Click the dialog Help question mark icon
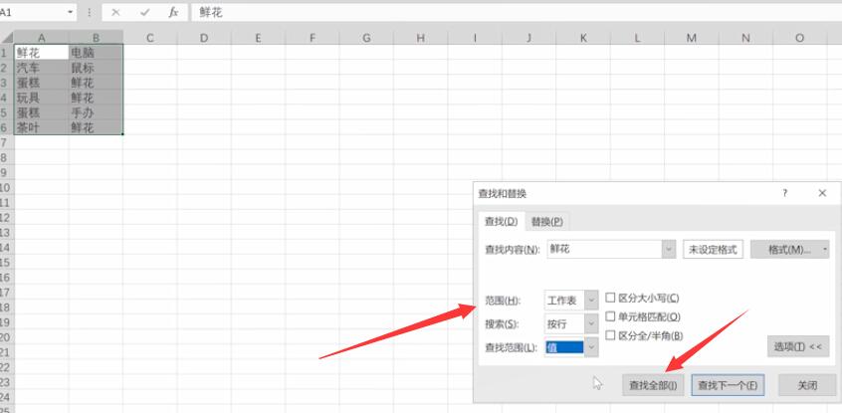Screen dimensions: 842x413 [784, 193]
